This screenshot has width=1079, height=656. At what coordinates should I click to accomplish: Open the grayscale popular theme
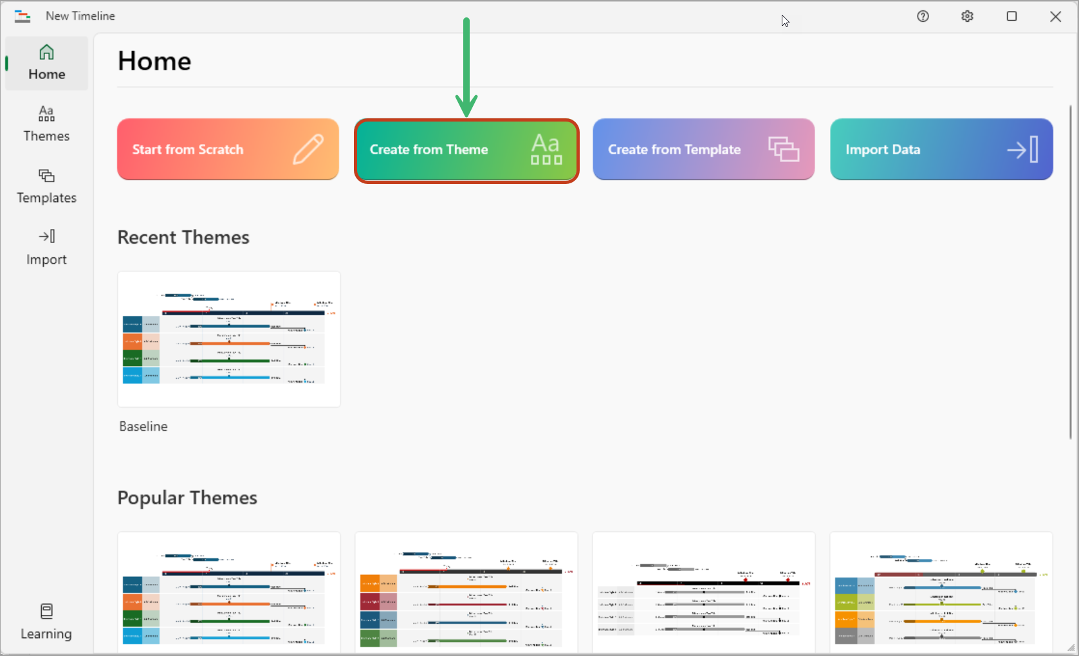(x=703, y=592)
